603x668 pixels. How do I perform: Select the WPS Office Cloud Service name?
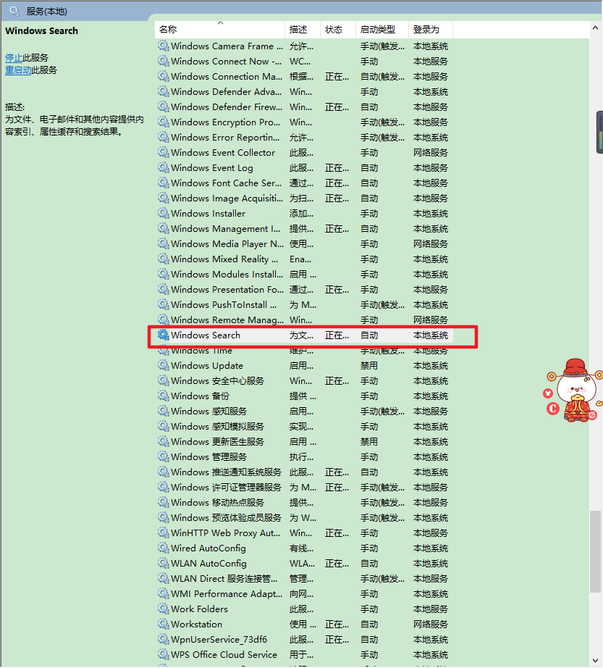[x=224, y=655]
